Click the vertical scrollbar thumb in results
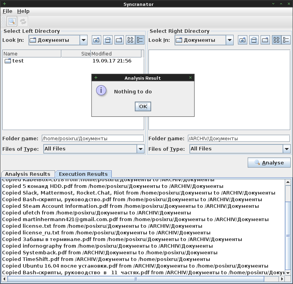Screen dimensions: 293x284 coord(288,236)
